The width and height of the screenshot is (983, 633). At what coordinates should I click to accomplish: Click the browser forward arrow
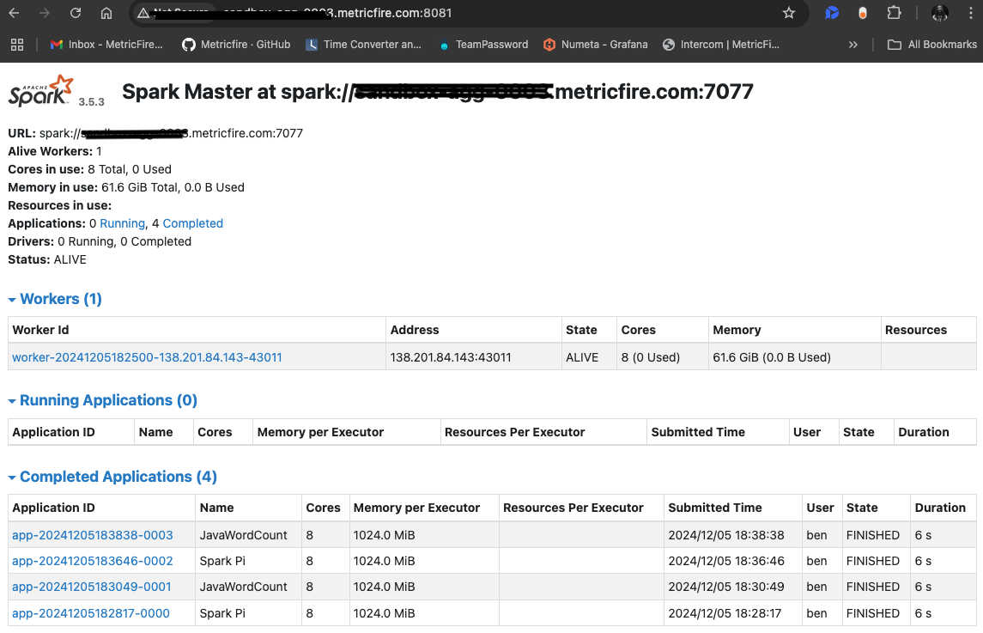click(44, 13)
